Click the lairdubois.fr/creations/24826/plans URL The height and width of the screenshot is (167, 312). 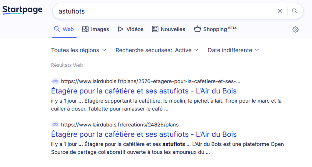(x=120, y=124)
